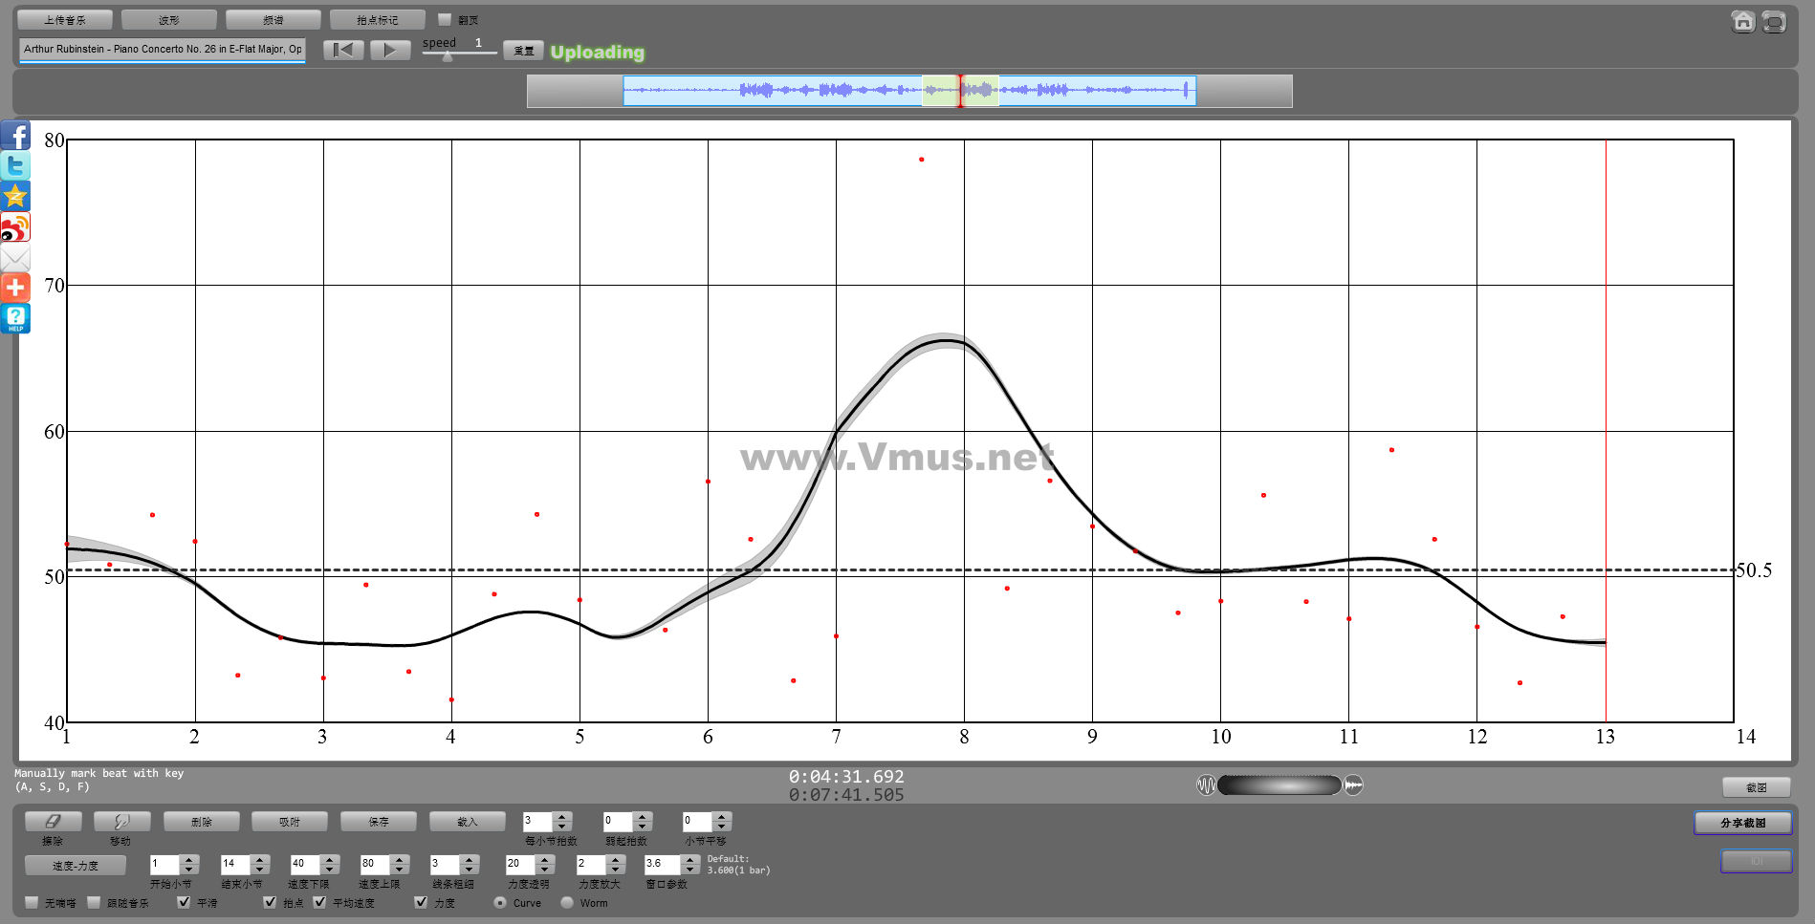Click the Facebook share icon
This screenshot has height=924, width=1815.
[15, 135]
